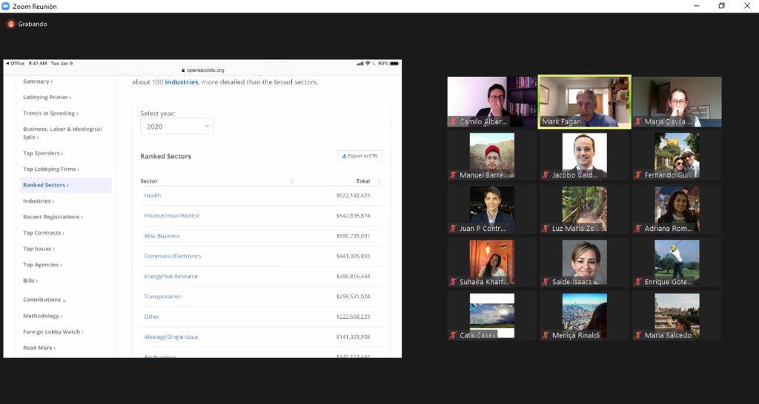Open the Communic/Electronics sector link
The width and height of the screenshot is (759, 404).
click(172, 256)
